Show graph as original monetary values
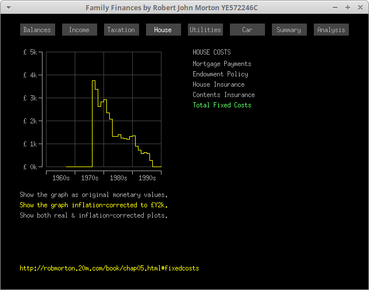Image resolution: width=369 pixels, height=290 pixels. coord(94,195)
